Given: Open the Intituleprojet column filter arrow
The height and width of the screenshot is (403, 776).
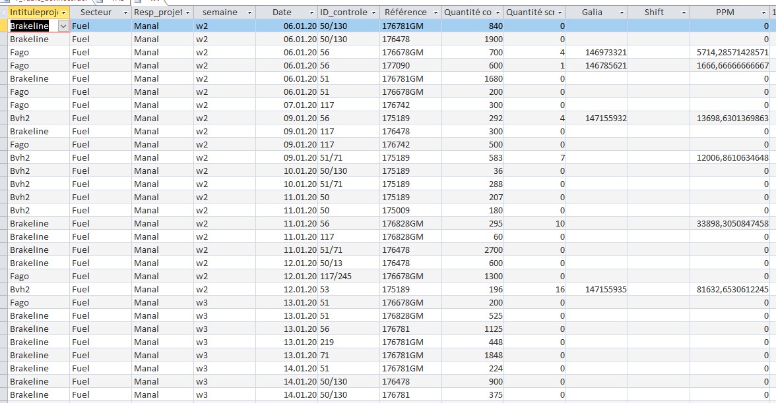Looking at the screenshot, I should [64, 13].
